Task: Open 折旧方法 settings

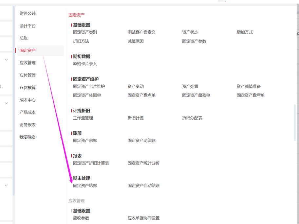Action: (x=81, y=41)
